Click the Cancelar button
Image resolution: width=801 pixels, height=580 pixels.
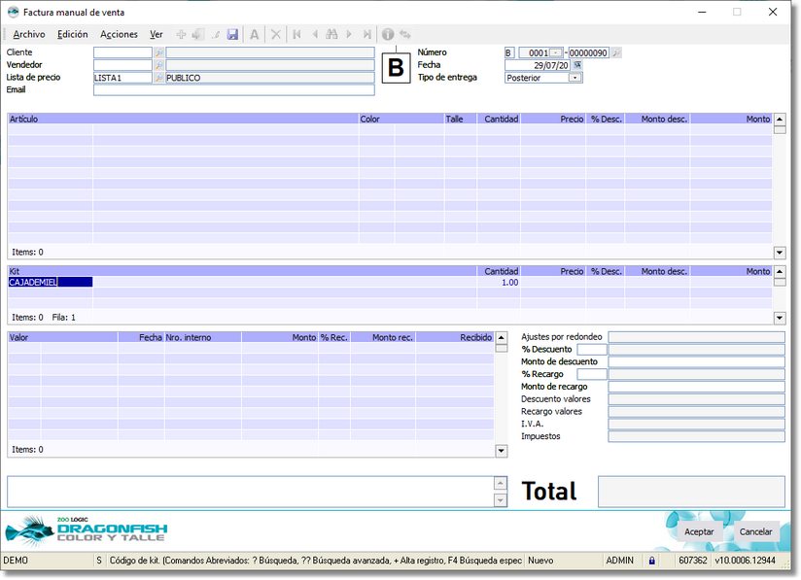tap(755, 531)
